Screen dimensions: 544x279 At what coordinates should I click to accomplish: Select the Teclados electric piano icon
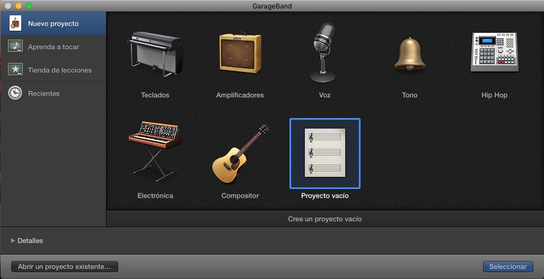click(155, 53)
